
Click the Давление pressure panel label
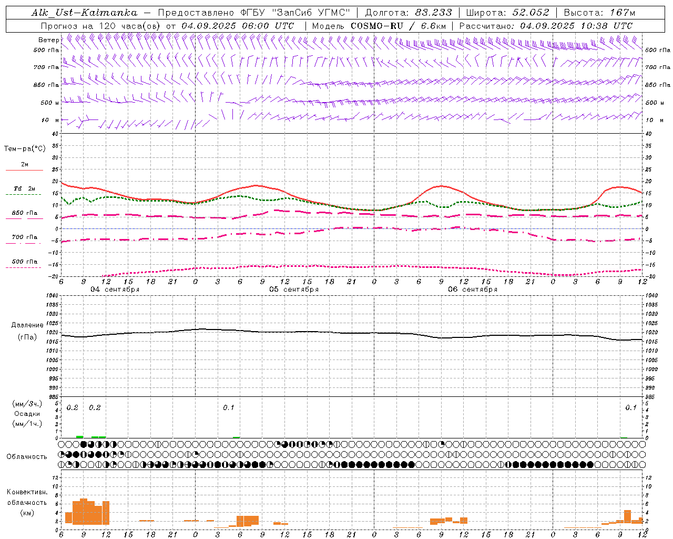click(x=27, y=325)
